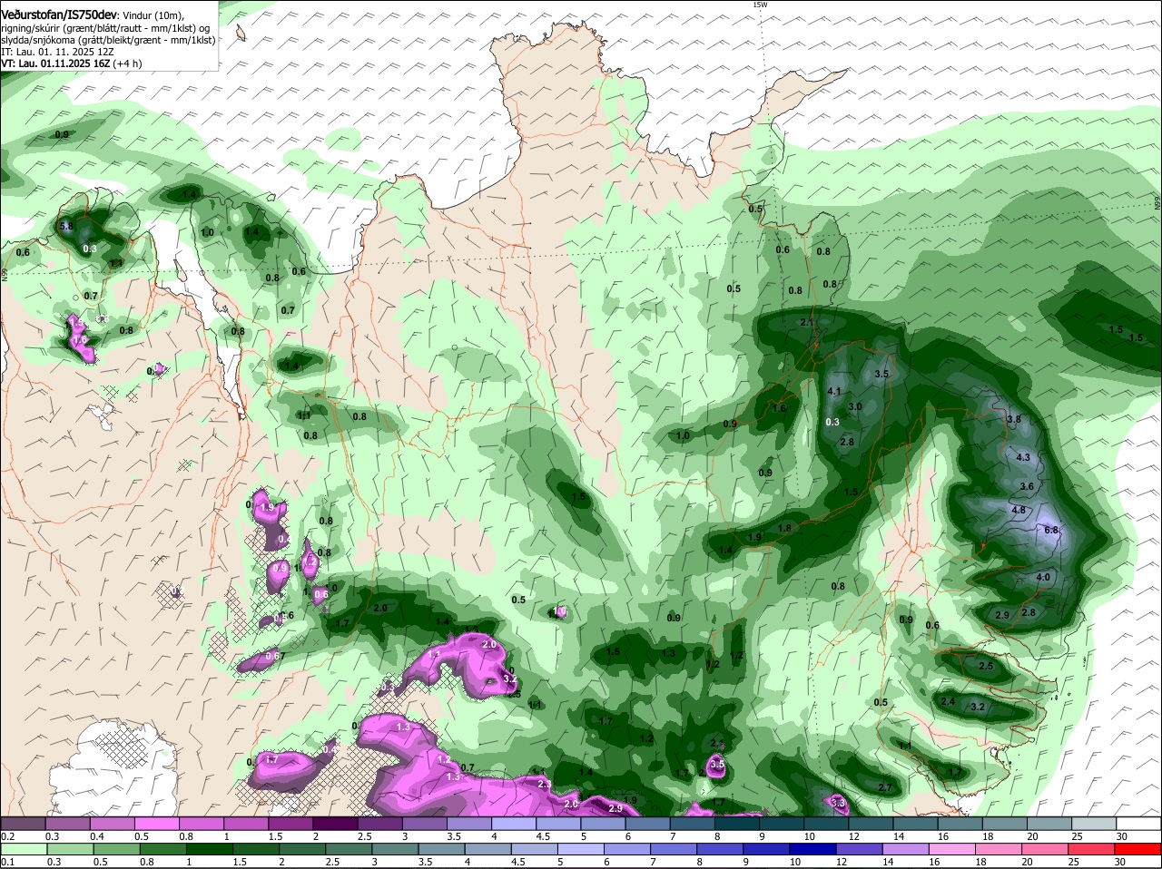Click the 2.1 precipitation value on the map
The image size is (1162, 869).
(x=807, y=322)
